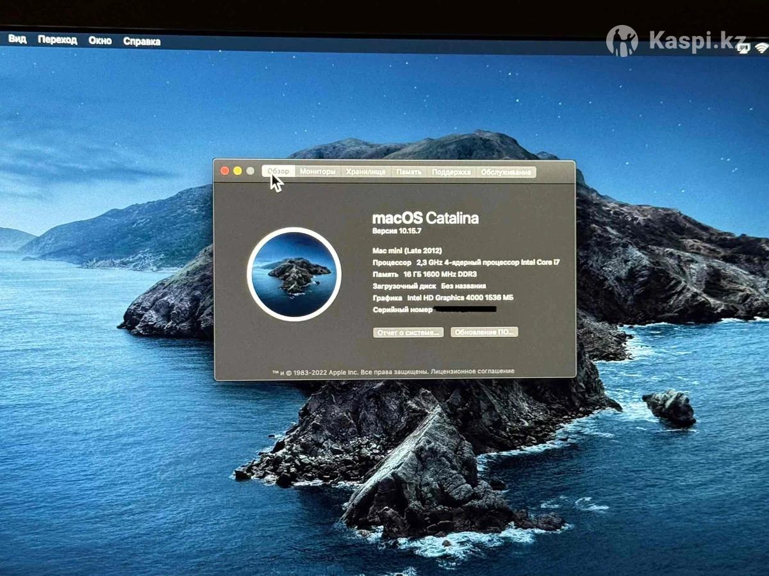Switch to the Мониторы tab
The width and height of the screenshot is (769, 576).
317,172
